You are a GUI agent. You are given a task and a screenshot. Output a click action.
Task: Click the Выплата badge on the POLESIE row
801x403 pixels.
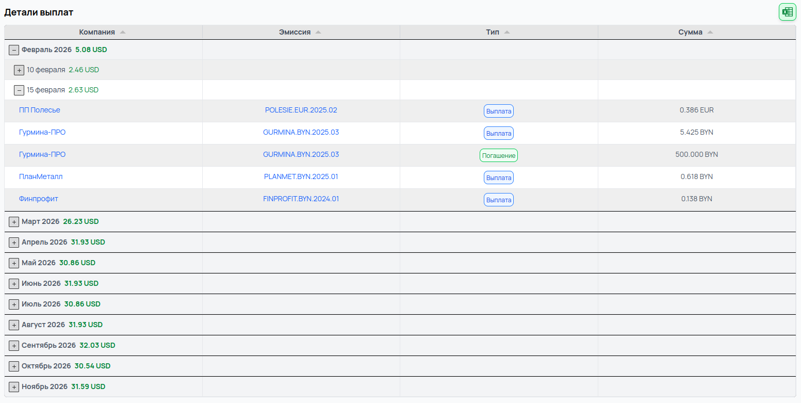(498, 110)
